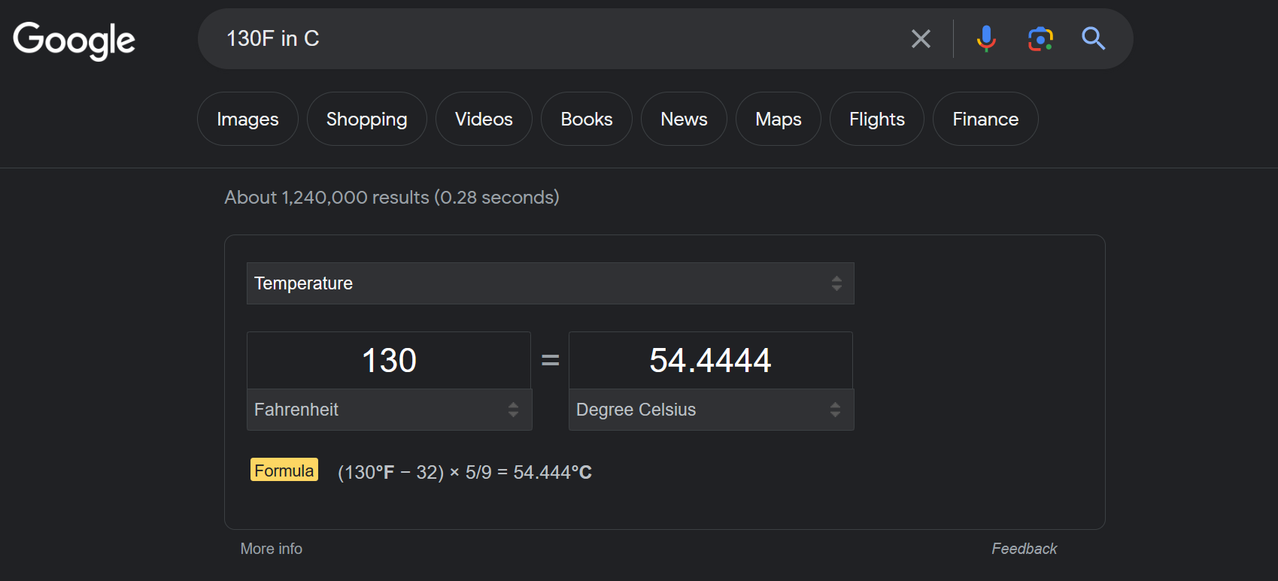Clear the search box with X icon
The height and width of the screenshot is (581, 1278).
tap(921, 39)
